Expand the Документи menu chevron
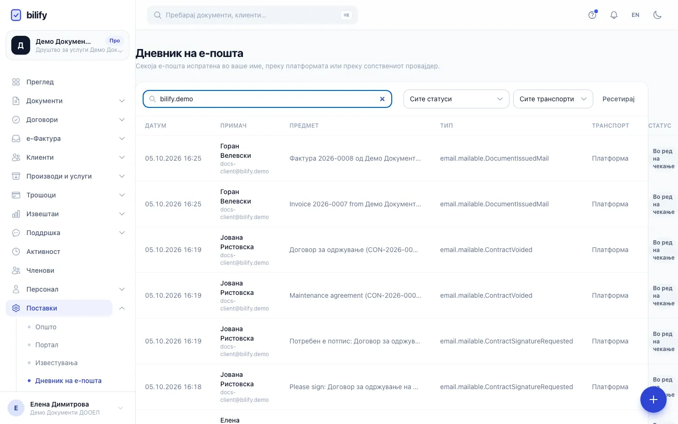Screen dimensions: 678x424 coord(122,101)
